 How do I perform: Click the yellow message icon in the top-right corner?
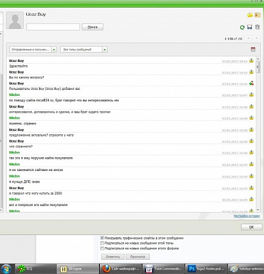(250, 15)
